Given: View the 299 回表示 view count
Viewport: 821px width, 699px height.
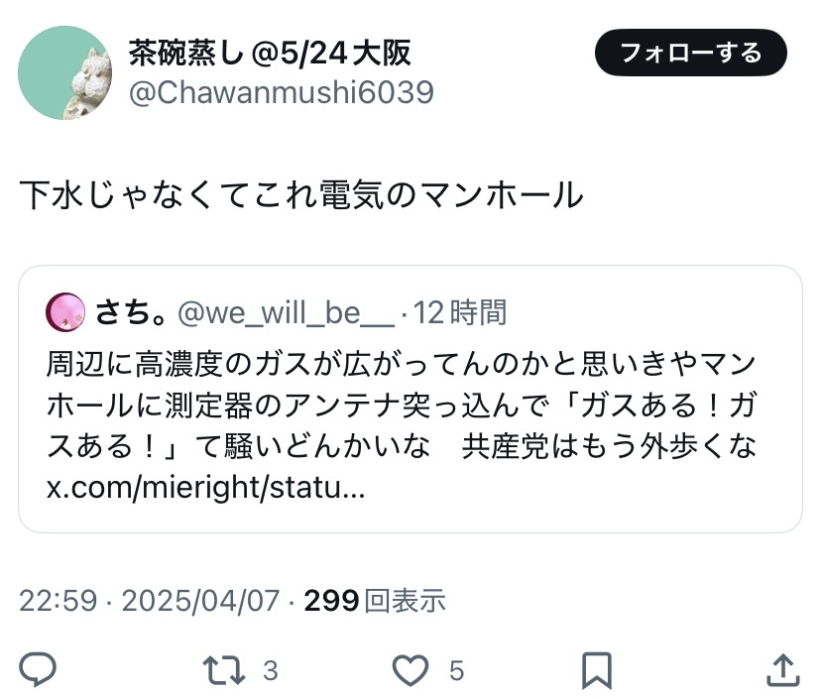Looking at the screenshot, I should click(x=374, y=600).
